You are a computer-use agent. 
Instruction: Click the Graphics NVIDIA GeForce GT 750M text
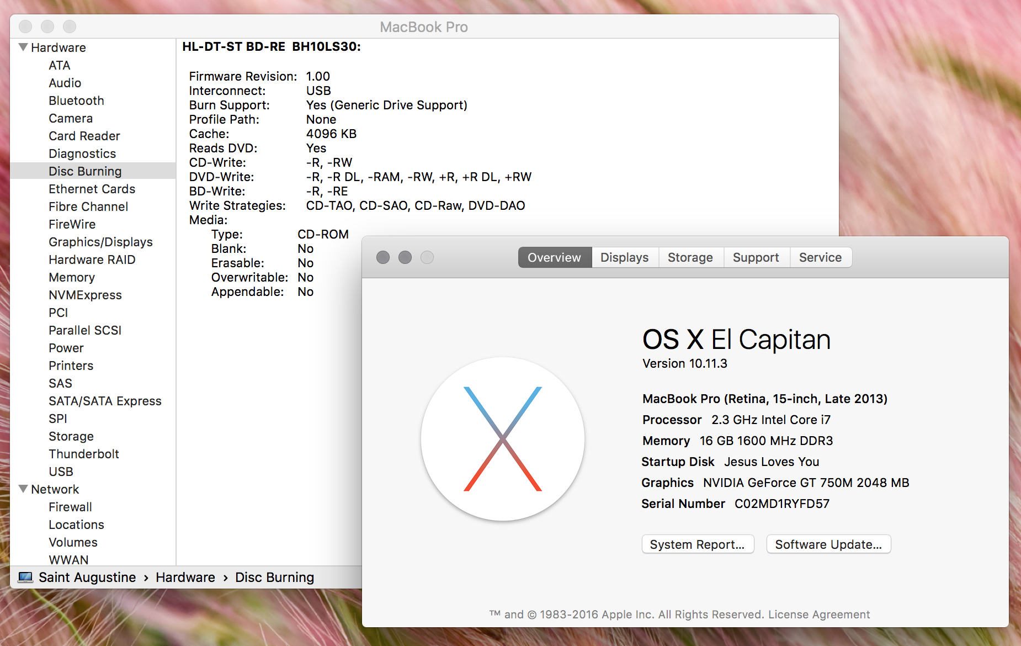click(775, 483)
